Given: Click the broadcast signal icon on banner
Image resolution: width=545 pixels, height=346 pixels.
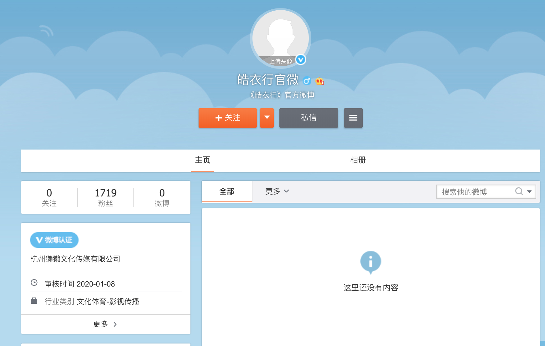Looking at the screenshot, I should tap(46, 31).
